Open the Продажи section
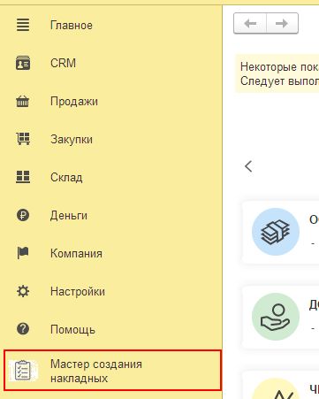The height and width of the screenshot is (399, 319). [x=74, y=102]
